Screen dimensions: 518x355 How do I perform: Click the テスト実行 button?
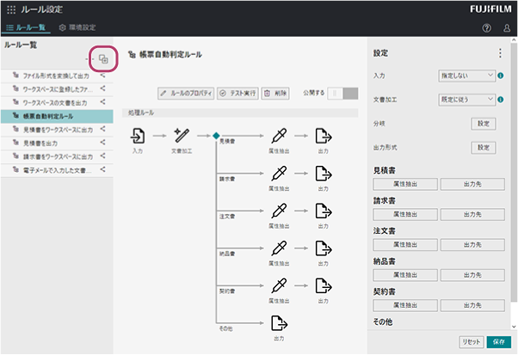(x=237, y=94)
